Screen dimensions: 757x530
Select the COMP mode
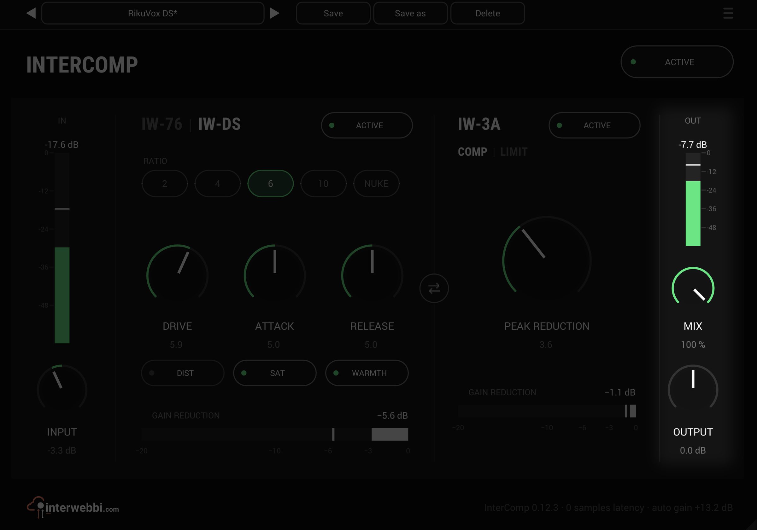point(472,152)
